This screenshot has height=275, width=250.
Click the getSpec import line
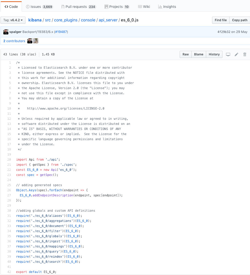(x=46, y=165)
